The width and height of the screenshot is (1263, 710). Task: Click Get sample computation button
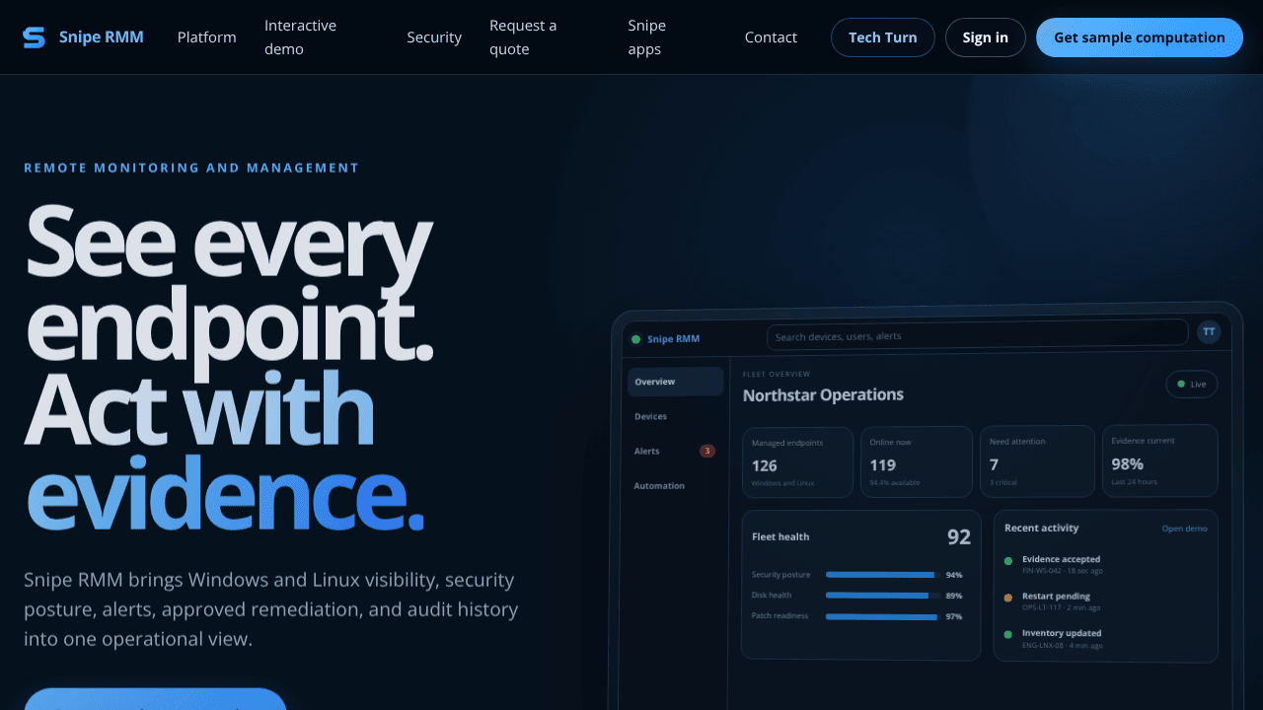(x=1140, y=37)
